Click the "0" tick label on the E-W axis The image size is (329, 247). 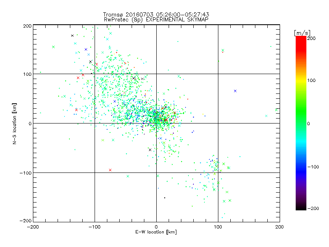pos(156,227)
